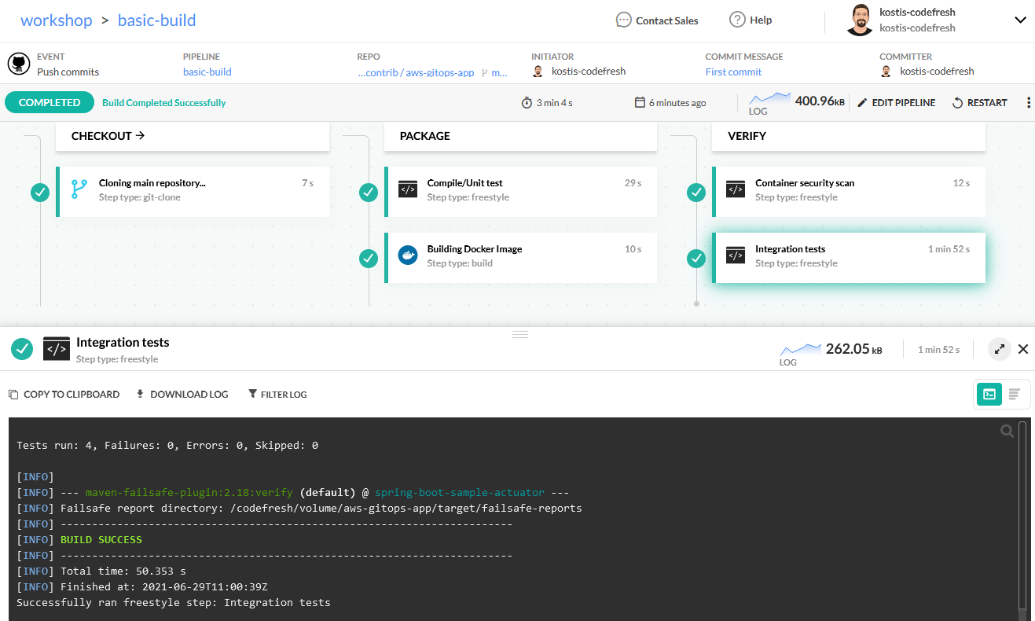Close the Integration tests log panel
Screen dimensions: 1035x621
[1023, 349]
